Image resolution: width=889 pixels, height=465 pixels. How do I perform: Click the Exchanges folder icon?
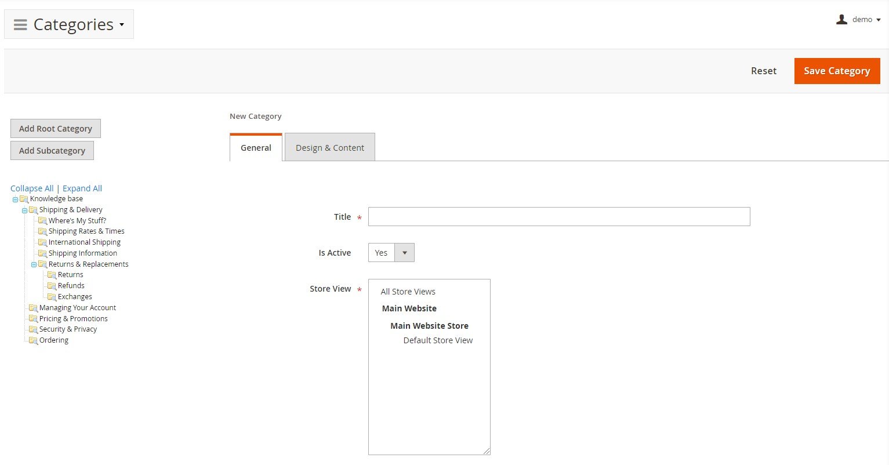point(52,297)
